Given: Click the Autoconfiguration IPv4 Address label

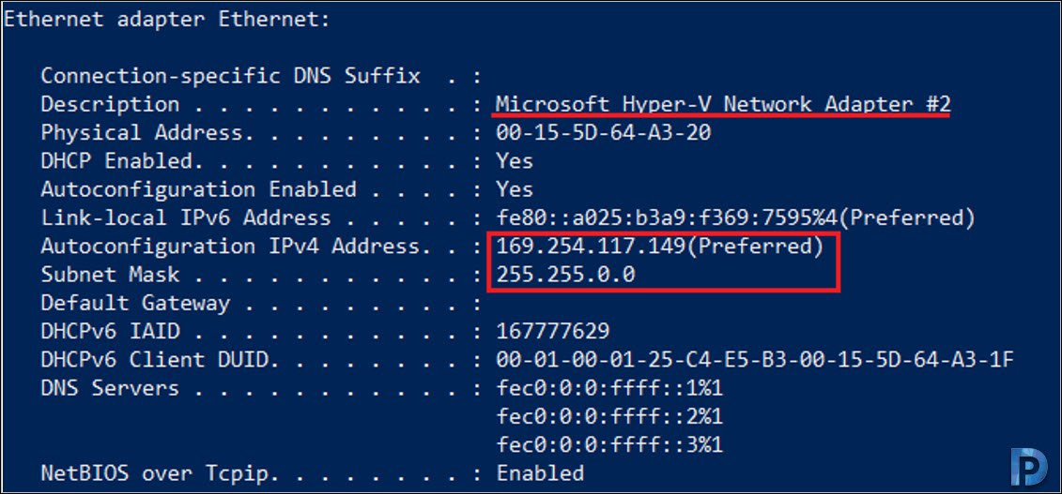Looking at the screenshot, I should [x=230, y=246].
